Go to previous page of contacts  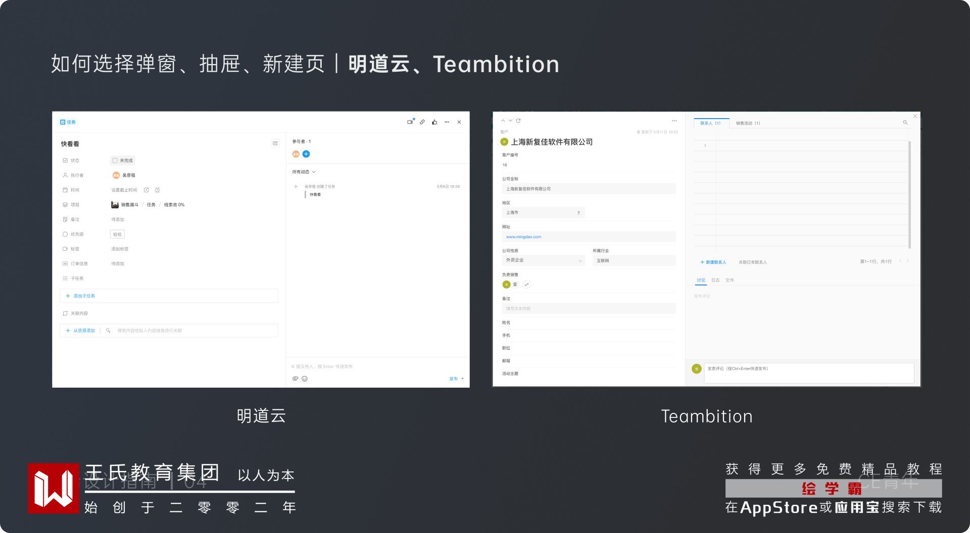click(900, 261)
